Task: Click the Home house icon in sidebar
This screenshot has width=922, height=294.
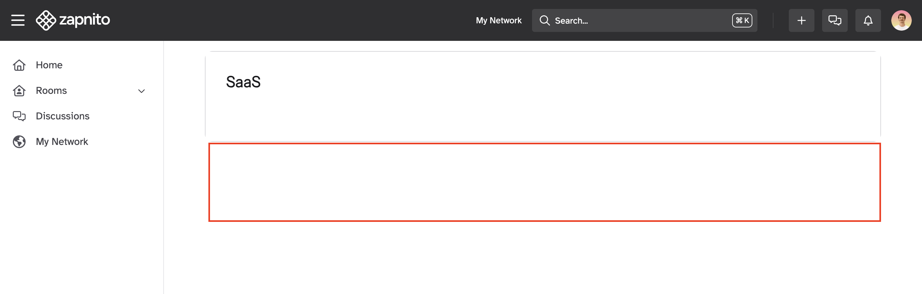Action: pyautogui.click(x=19, y=65)
